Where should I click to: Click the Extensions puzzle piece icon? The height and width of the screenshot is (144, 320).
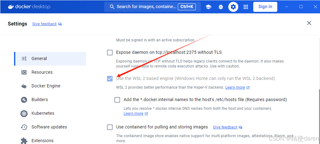click(x=24, y=141)
